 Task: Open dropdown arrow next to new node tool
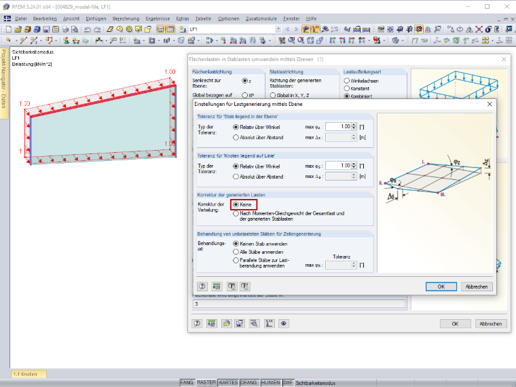tap(16, 41)
